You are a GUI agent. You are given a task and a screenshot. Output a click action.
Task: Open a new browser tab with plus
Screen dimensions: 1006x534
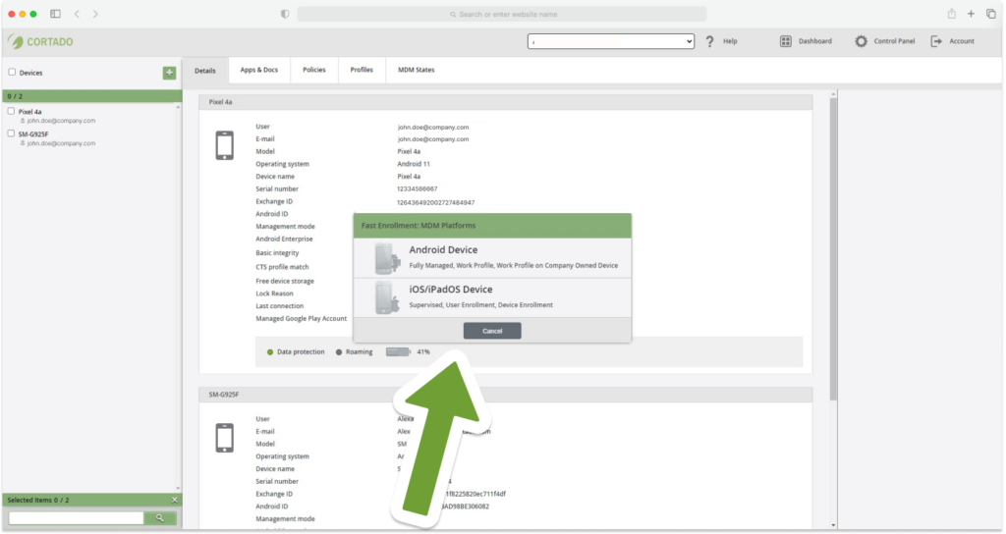point(971,14)
